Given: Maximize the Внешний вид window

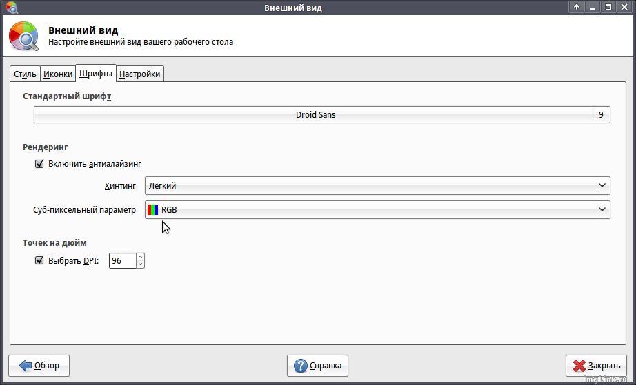Looking at the screenshot, I should pos(608,8).
